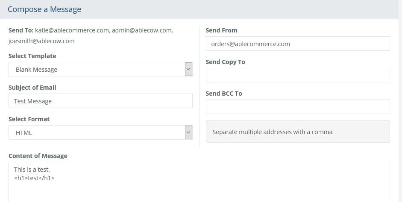The width and height of the screenshot is (402, 202).
Task: Place cursor after 'This is a test.' line
Action: click(50, 170)
